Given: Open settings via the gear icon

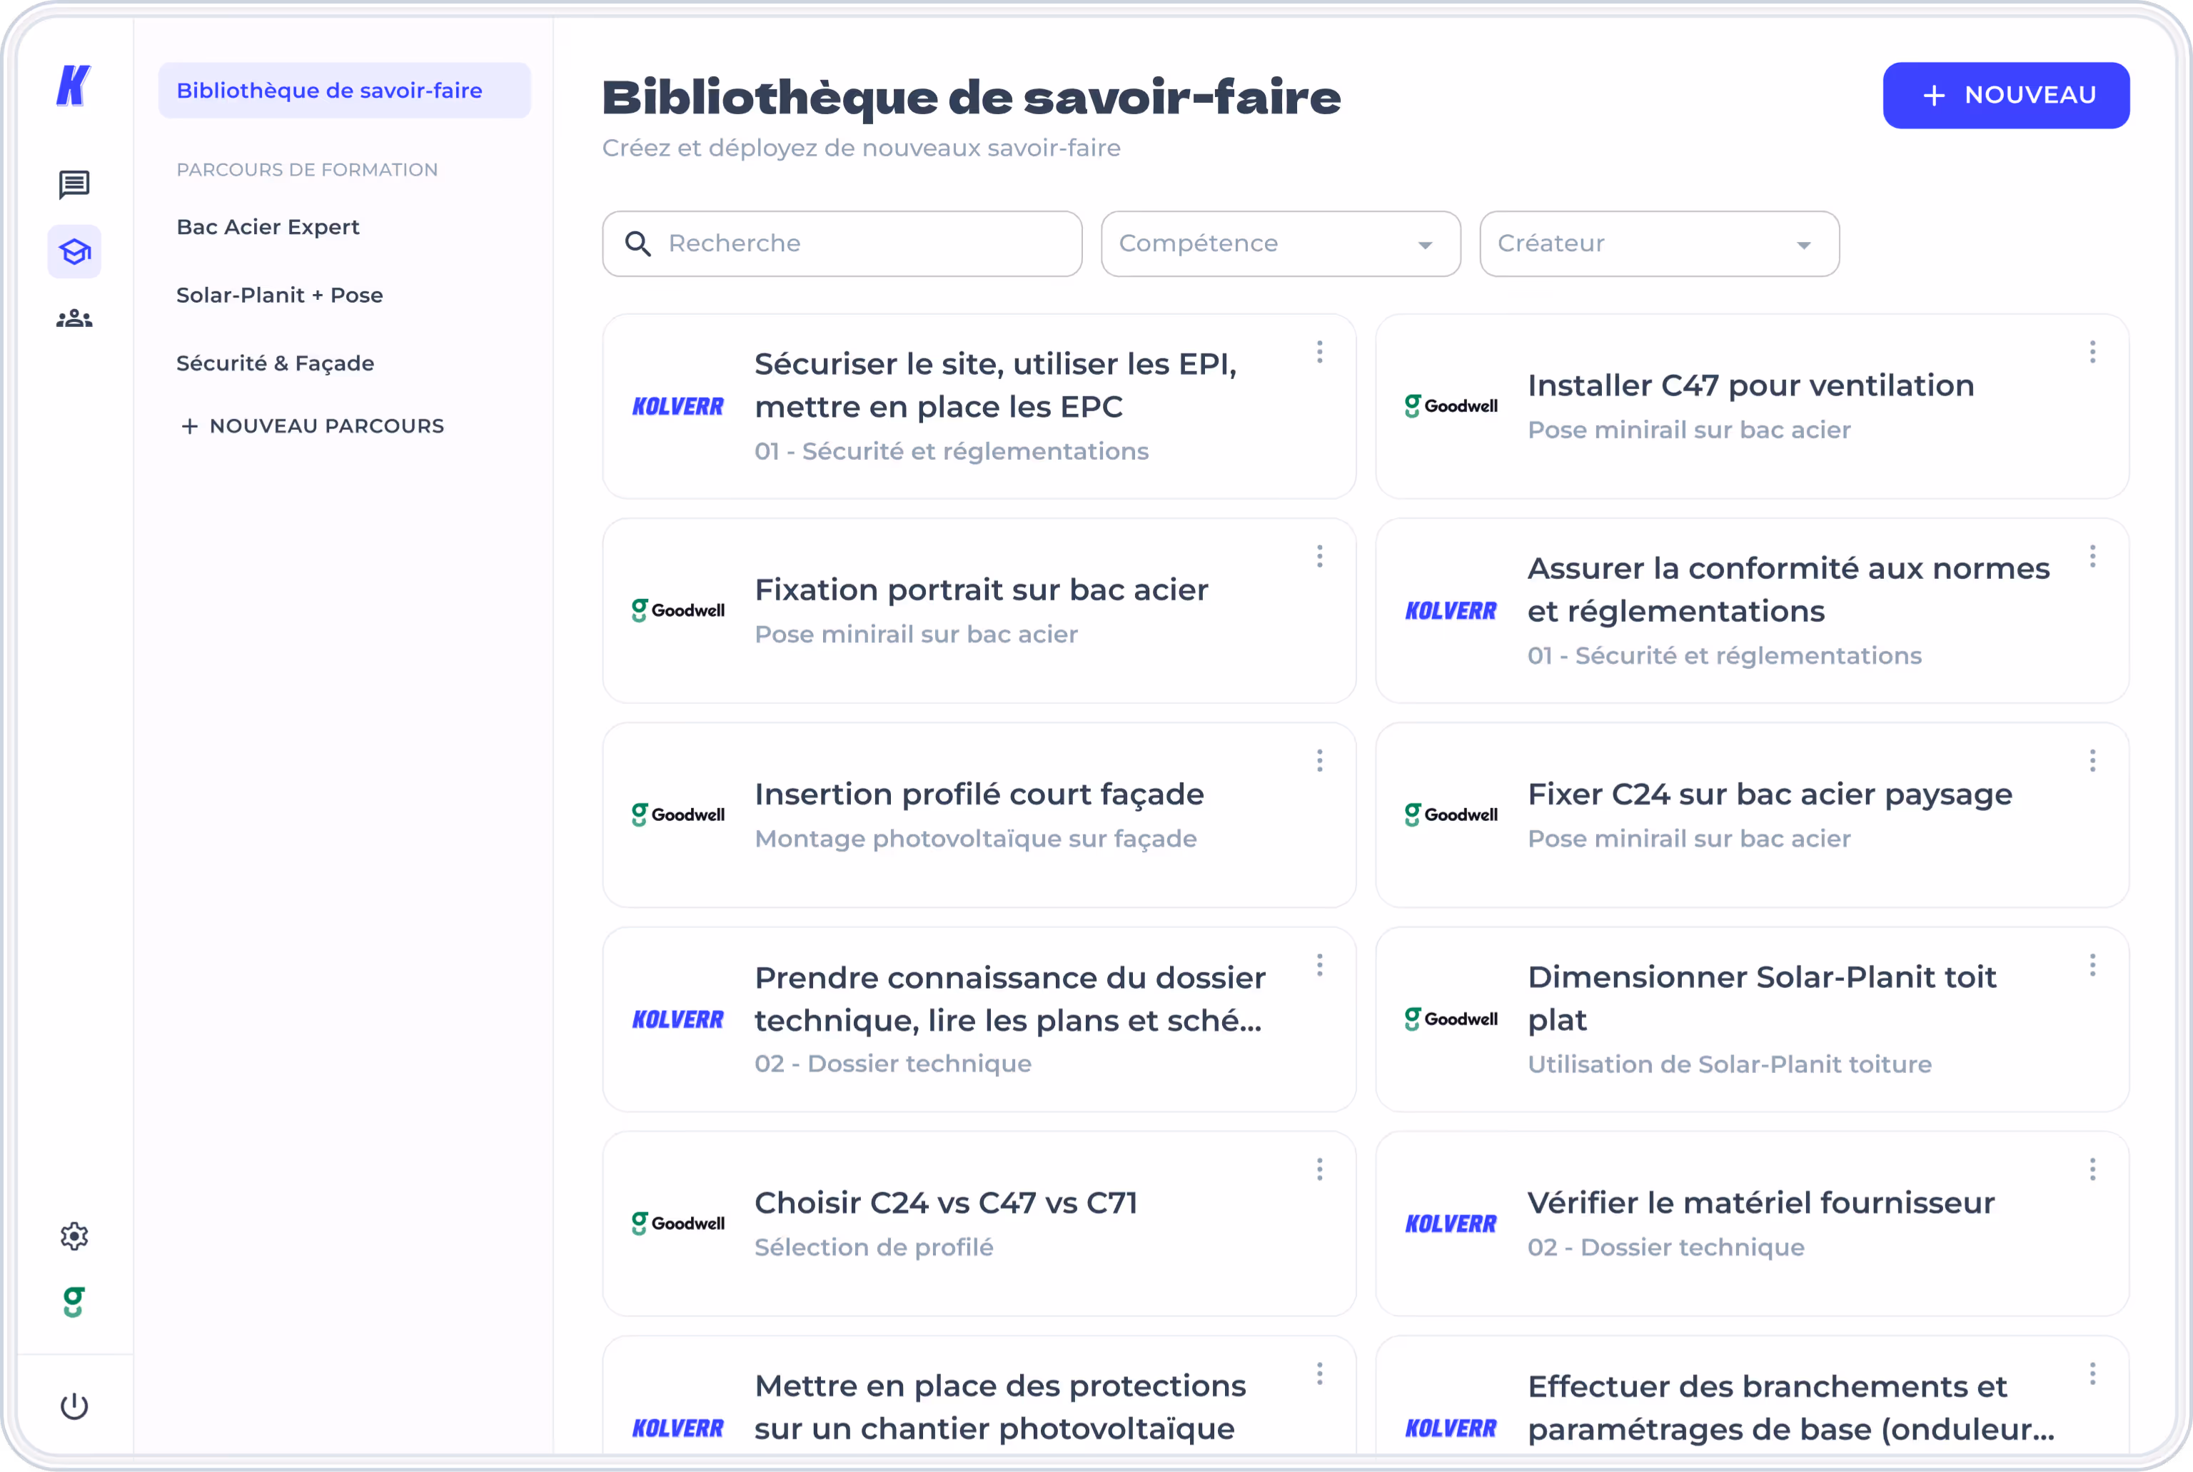Looking at the screenshot, I should (74, 1236).
